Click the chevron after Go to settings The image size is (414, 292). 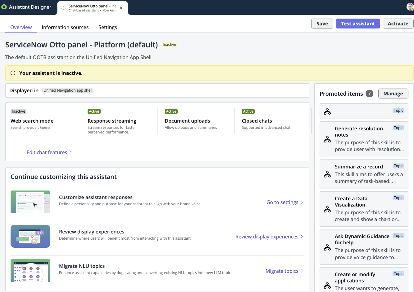pyautogui.click(x=302, y=202)
